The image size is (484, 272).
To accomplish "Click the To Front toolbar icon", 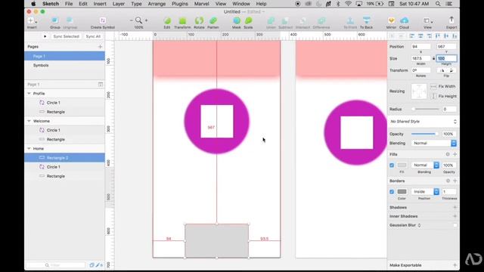I will 350,20.
